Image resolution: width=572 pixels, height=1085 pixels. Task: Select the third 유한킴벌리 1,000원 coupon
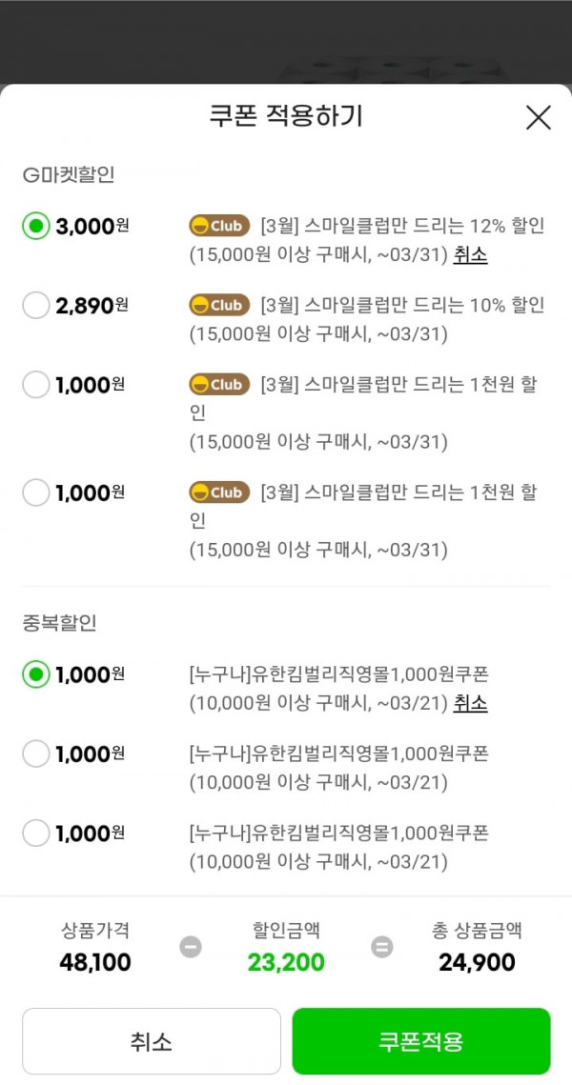click(x=36, y=833)
